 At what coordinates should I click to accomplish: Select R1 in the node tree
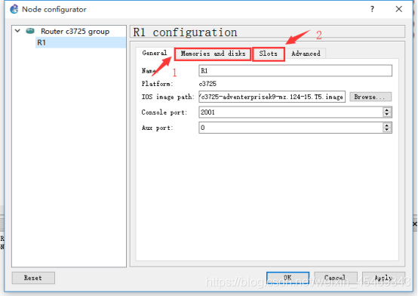coord(81,42)
